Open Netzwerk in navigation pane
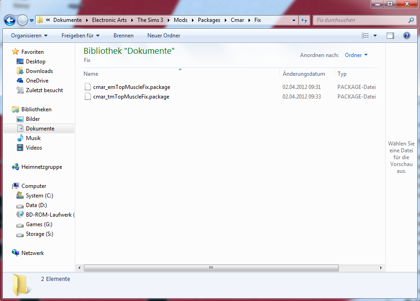The width and height of the screenshot is (420, 301). click(32, 253)
